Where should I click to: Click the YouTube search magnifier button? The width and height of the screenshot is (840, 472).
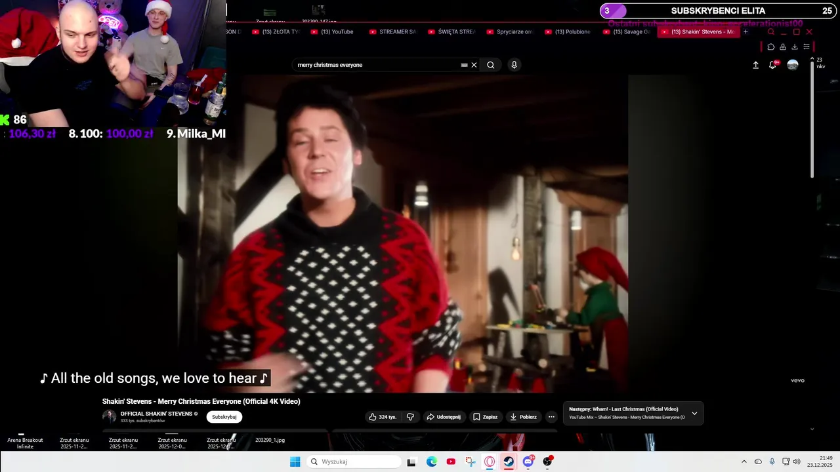(490, 65)
